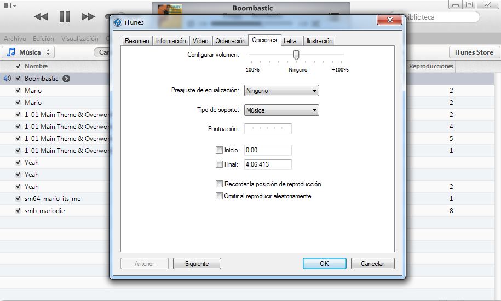
Task: Skip to next track with fast-forward button
Action: [x=88, y=16]
